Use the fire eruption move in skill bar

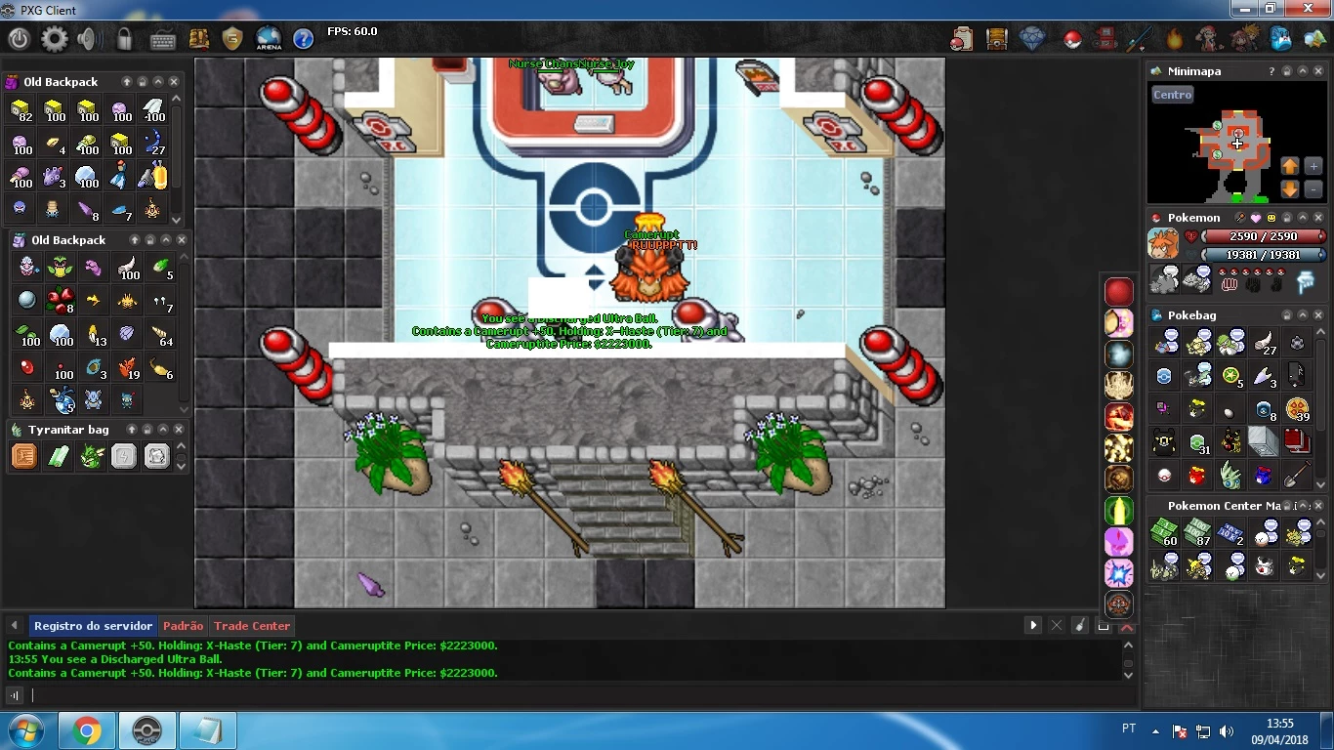point(1118,416)
